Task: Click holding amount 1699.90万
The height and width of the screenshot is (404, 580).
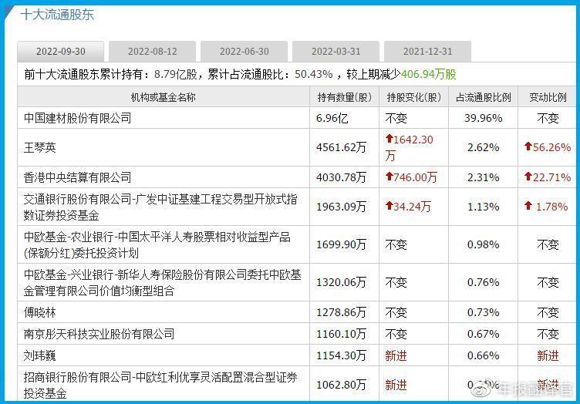Action: (341, 244)
